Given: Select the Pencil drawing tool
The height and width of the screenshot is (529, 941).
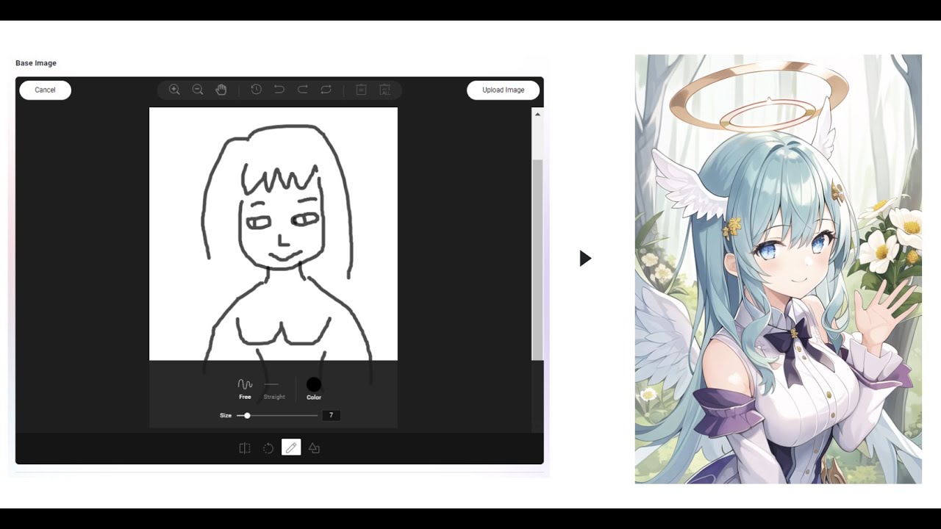Looking at the screenshot, I should click(x=291, y=447).
